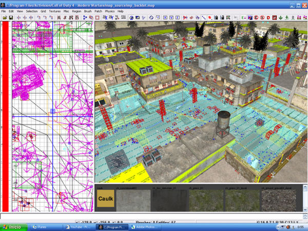Click texture browser scrollbar down arrow
The width and height of the screenshot is (308, 231).
click(305, 209)
